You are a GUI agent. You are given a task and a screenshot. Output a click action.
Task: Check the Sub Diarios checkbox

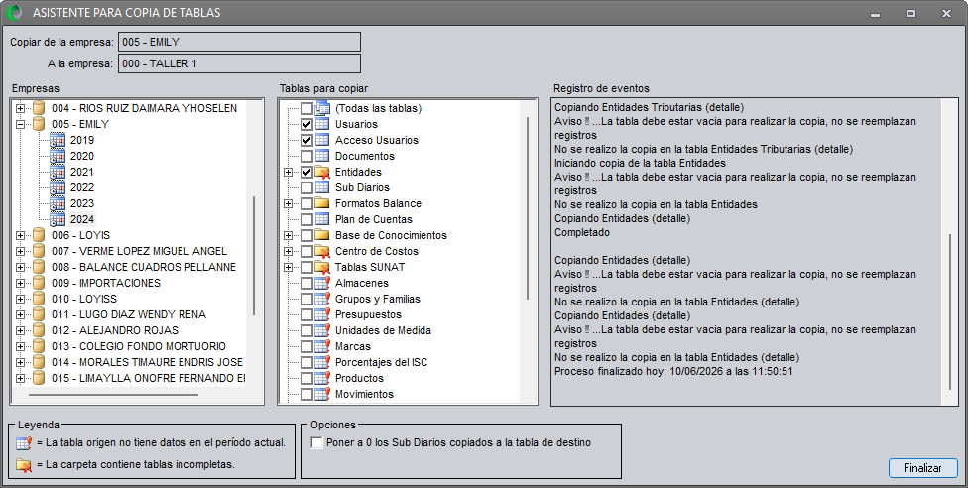click(306, 187)
